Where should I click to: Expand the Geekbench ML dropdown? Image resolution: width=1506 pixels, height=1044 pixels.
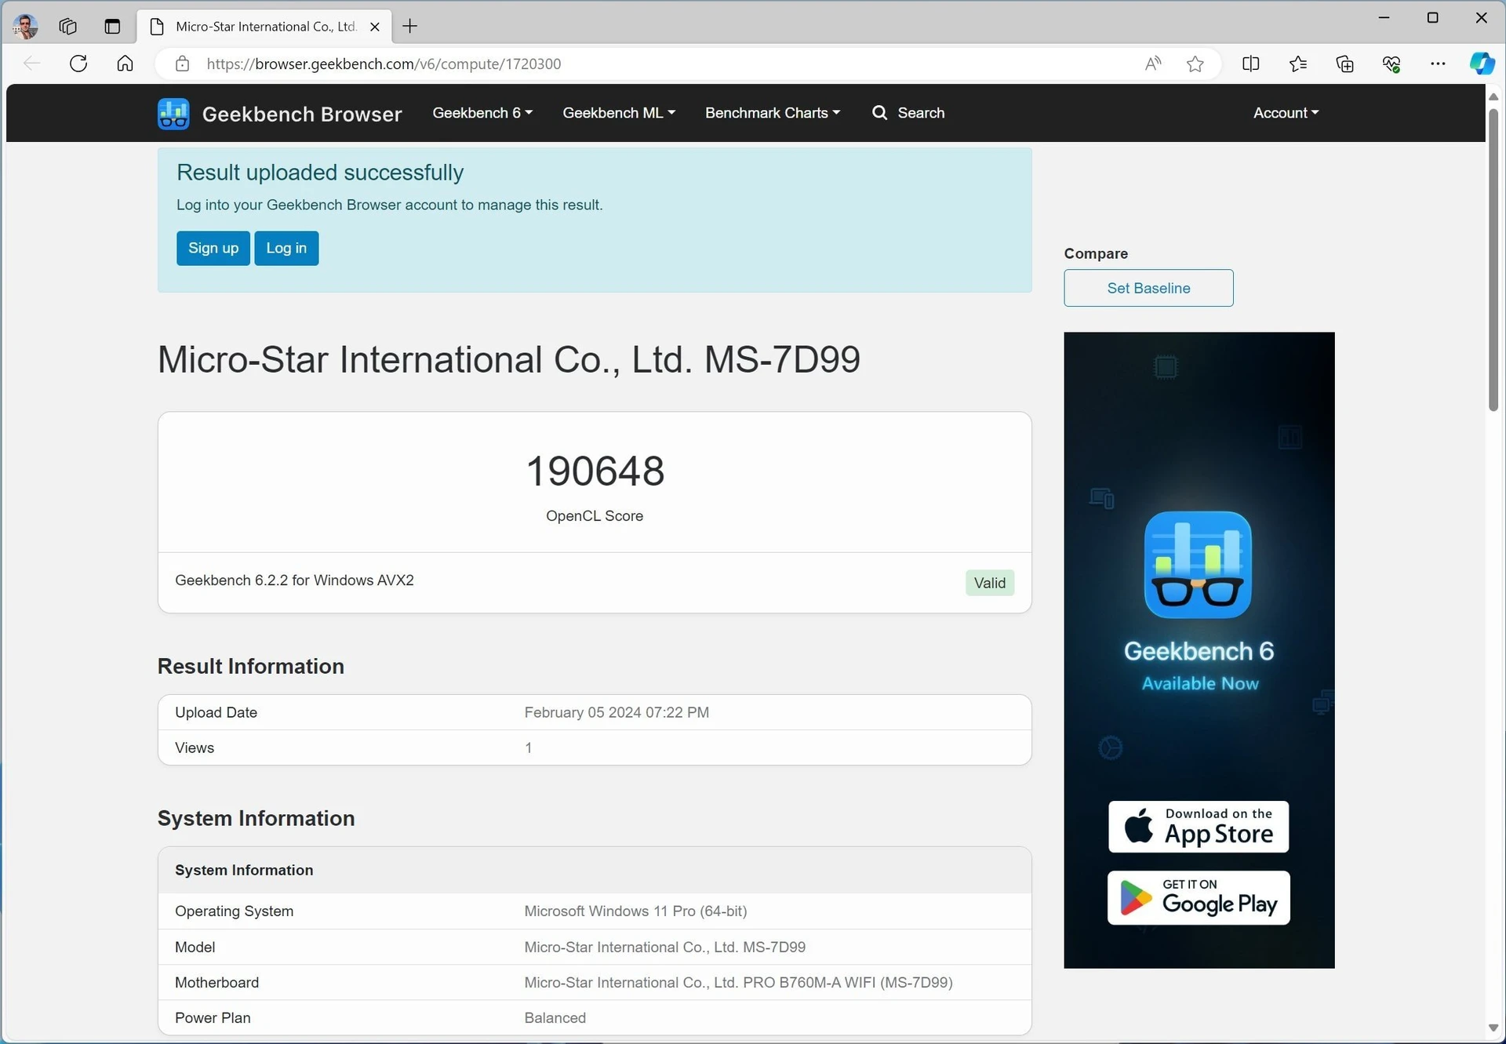pos(619,113)
